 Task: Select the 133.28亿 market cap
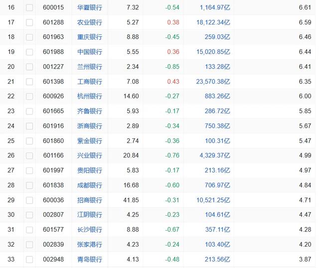click(217, 67)
